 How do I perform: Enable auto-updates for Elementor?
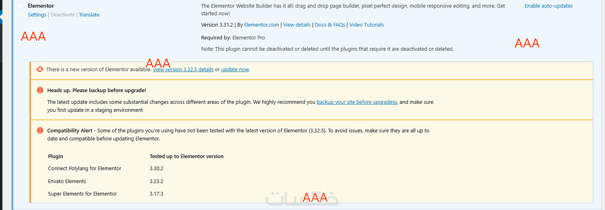pyautogui.click(x=548, y=6)
